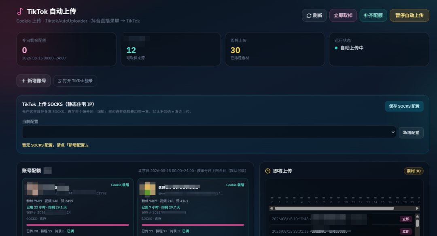This screenshot has width=437, height=236.
Task: Click the 已传 28 status row
Action: (x=50, y=231)
